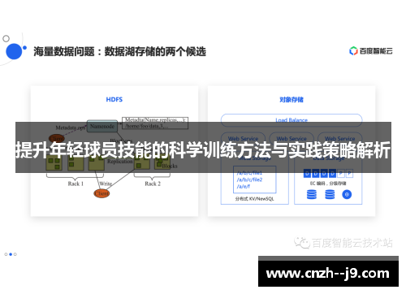
Task: Open the www.cnzh--j9.com link
Action: click(328, 274)
